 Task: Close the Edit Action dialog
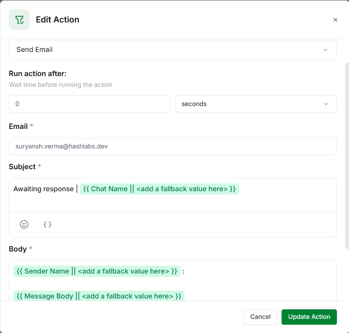click(335, 20)
